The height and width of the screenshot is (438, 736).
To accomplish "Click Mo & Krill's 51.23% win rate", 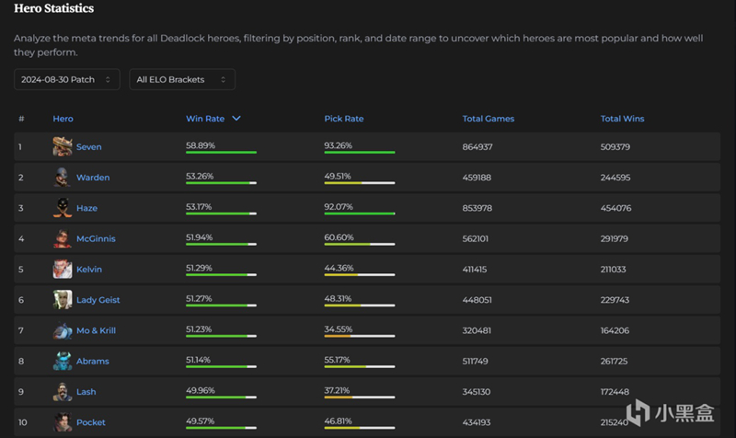I will point(199,329).
